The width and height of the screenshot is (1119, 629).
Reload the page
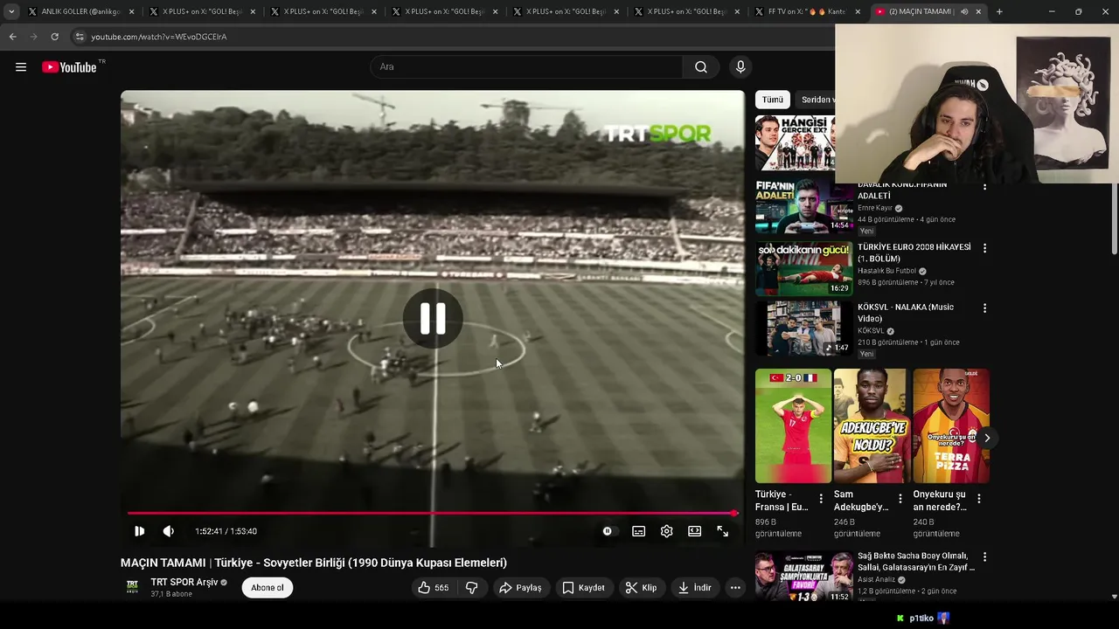point(54,37)
